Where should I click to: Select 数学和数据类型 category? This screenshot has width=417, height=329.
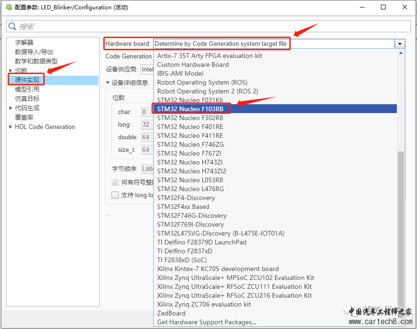(x=36, y=61)
